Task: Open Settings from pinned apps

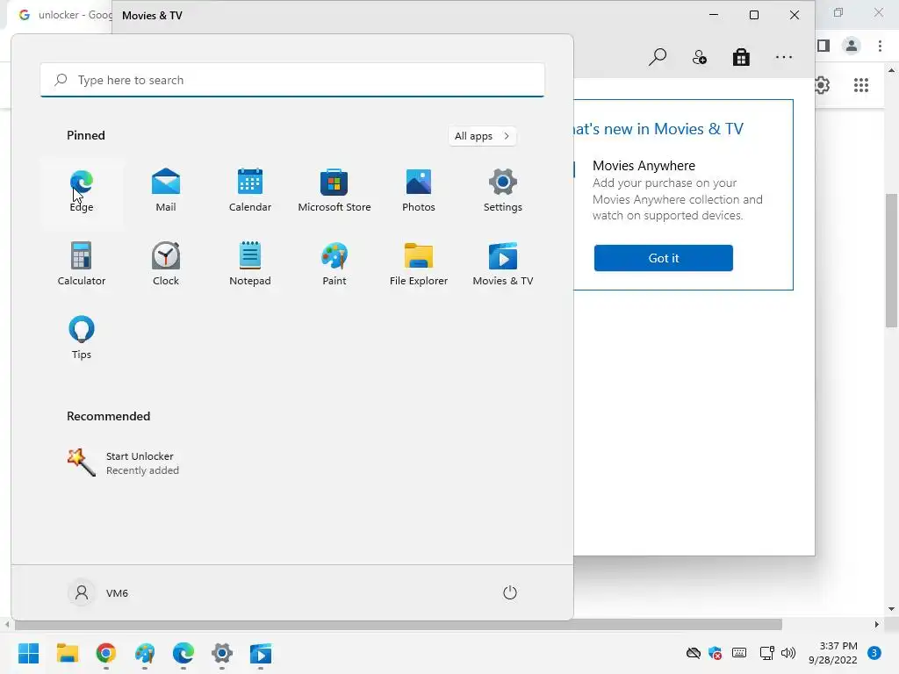Action: coord(503,190)
